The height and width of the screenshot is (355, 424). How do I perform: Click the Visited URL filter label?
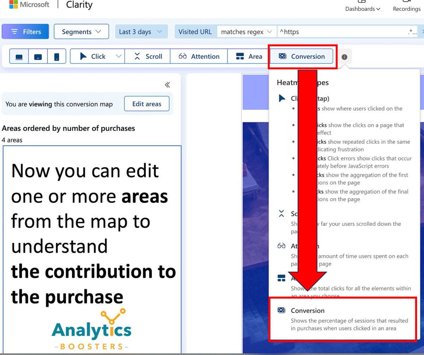[x=195, y=32]
